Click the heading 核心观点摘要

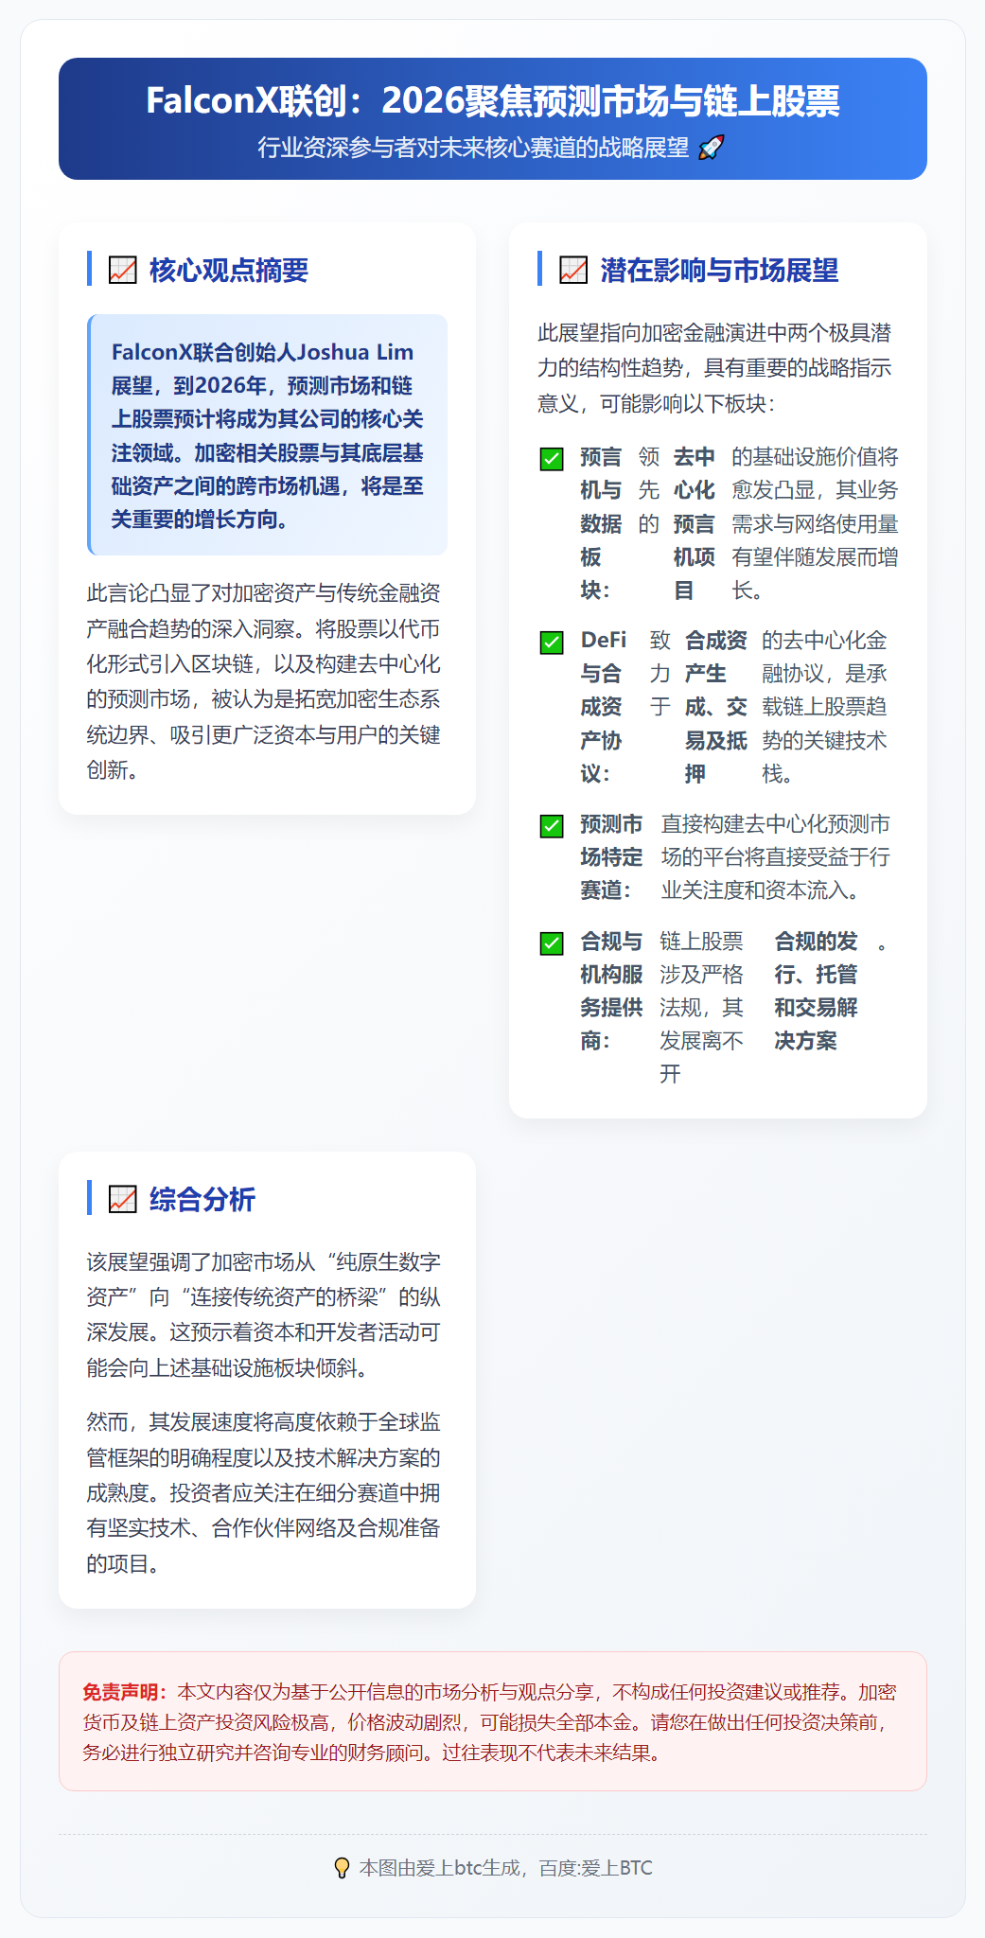229,271
